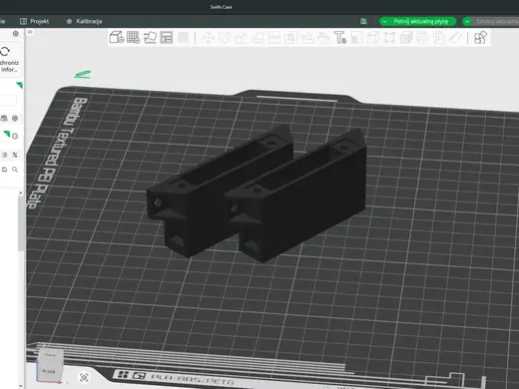The image size is (519, 389).
Task: Run Auto orient from the toolbar
Action: (150, 37)
